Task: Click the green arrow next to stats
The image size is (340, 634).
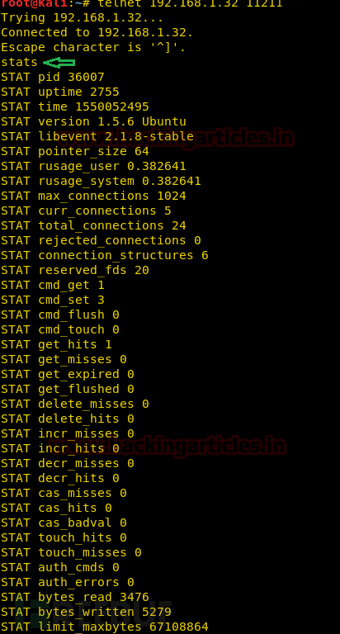Action: pyautogui.click(x=59, y=63)
